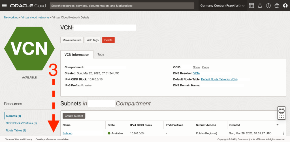Open the notifications bell
Viewport: 290px width, 142px height.
(x=260, y=6)
